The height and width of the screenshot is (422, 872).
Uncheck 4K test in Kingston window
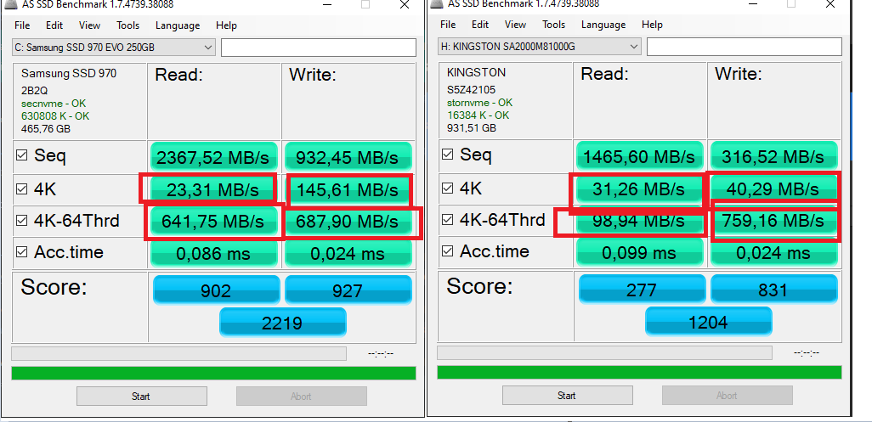448,188
